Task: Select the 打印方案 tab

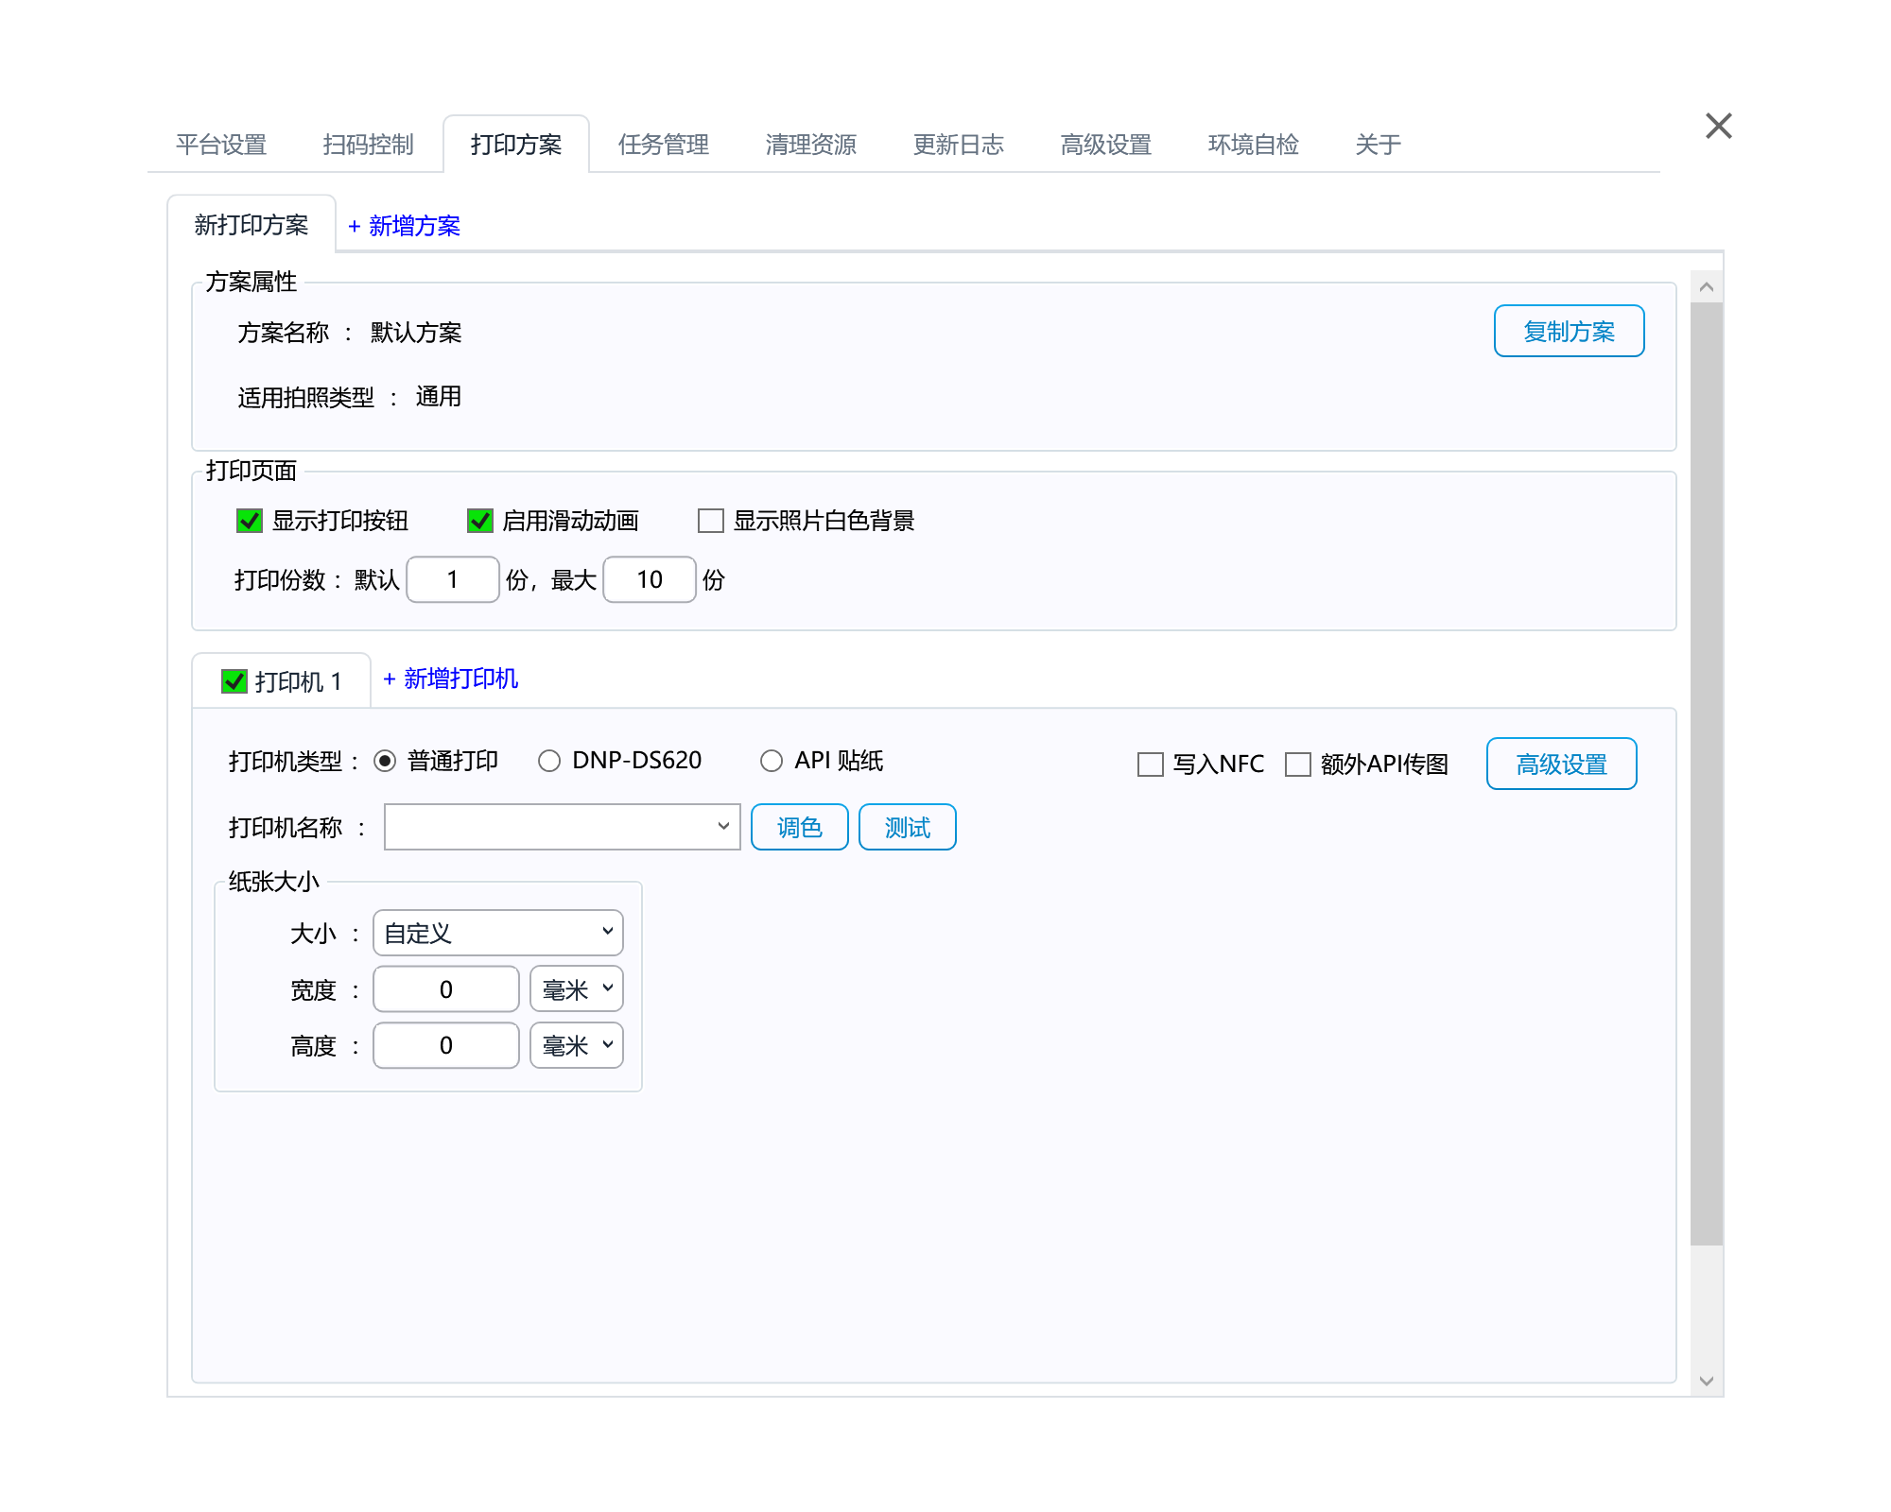Action: [516, 145]
